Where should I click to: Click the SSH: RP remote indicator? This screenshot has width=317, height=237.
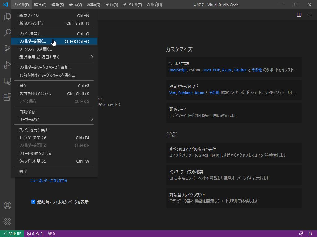(x=12, y=234)
